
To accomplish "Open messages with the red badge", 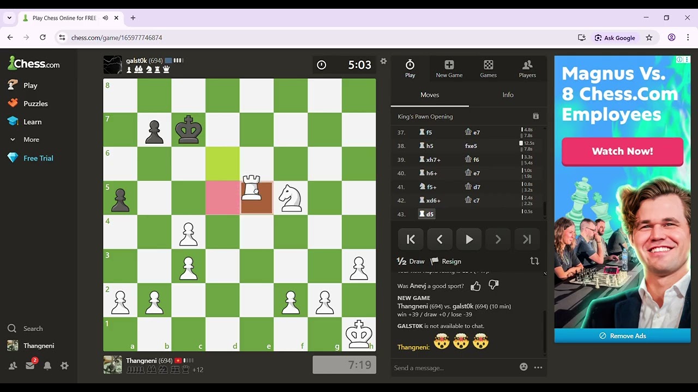I will tap(31, 365).
